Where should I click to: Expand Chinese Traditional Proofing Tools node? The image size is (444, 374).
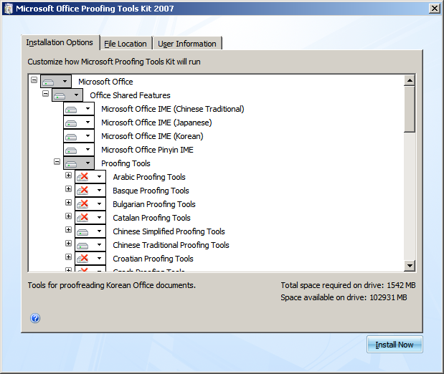(x=68, y=243)
